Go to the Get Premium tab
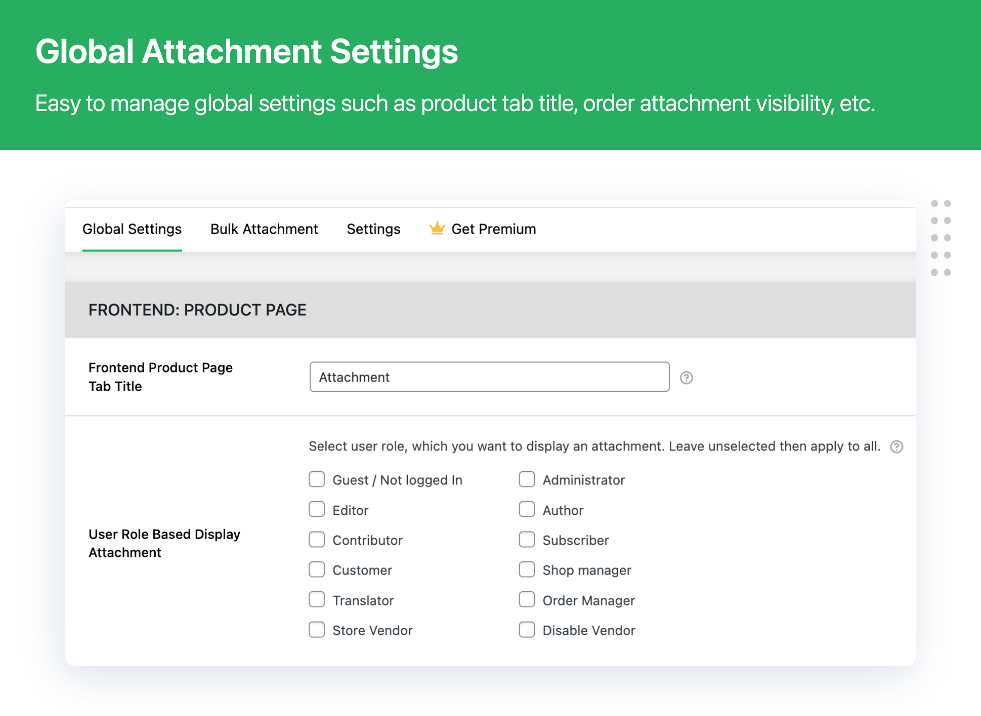This screenshot has width=981, height=716. pos(493,229)
